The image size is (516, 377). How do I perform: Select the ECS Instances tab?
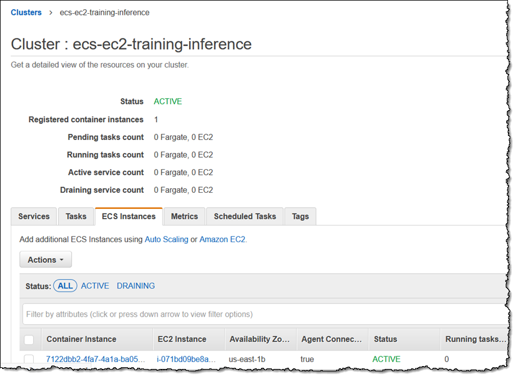point(128,216)
